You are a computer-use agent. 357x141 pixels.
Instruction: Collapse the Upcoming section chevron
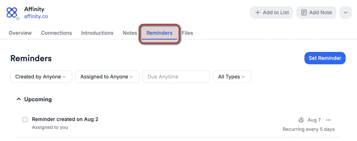[18, 99]
